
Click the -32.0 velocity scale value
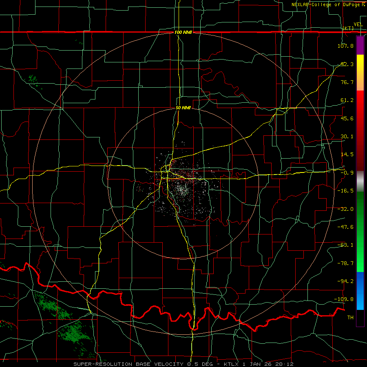(x=345, y=209)
